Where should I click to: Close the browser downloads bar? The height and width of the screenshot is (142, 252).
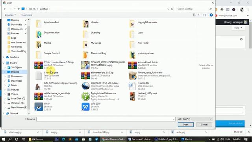point(248,132)
